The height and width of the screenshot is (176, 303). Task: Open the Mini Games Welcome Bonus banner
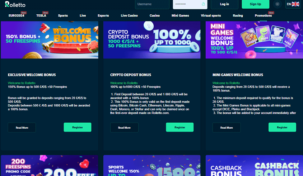[x=254, y=40]
